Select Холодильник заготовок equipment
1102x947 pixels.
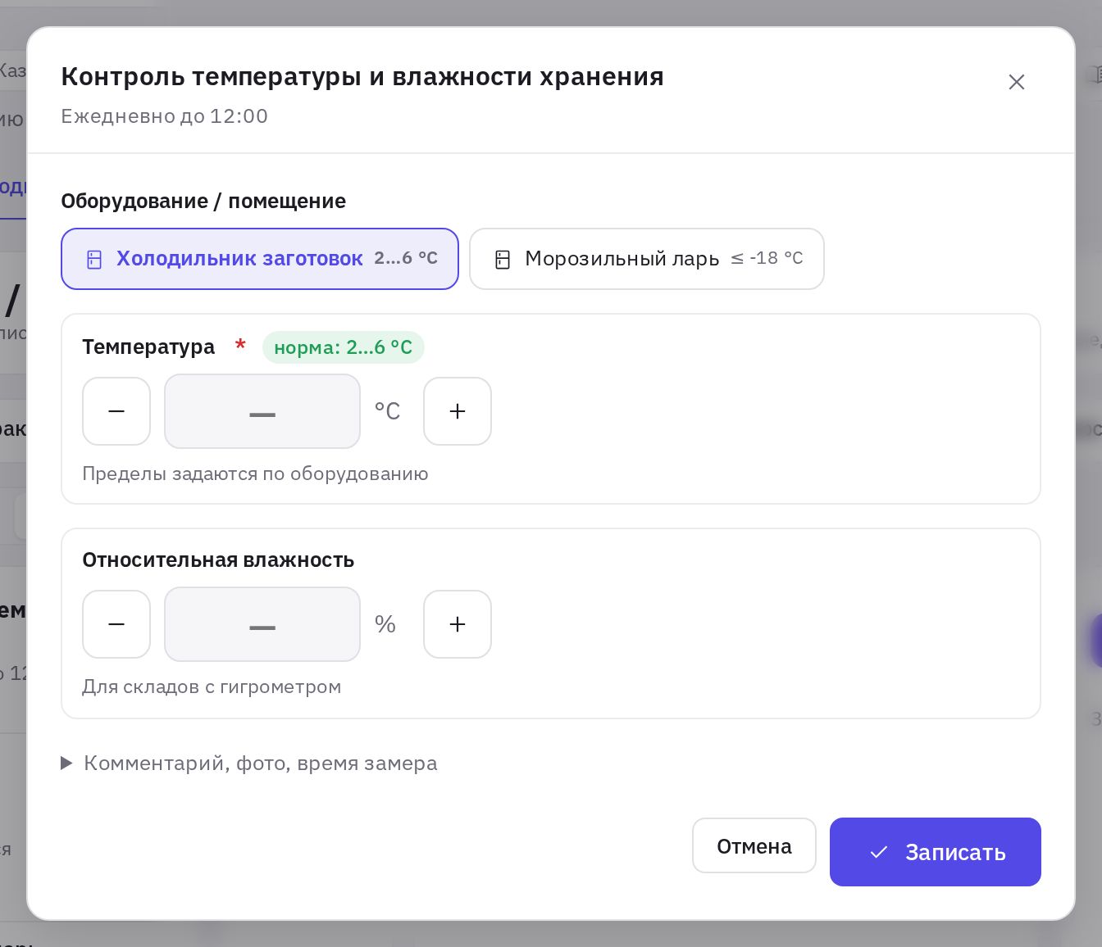[x=260, y=259]
